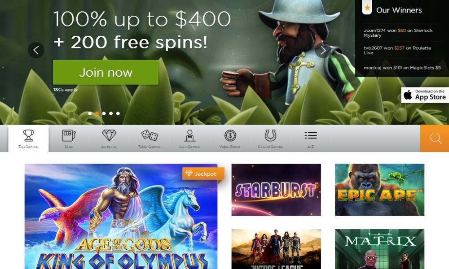Viewport: 449px width, 269px height.
Task: Select the first carousel dot
Action: (x=90, y=113)
